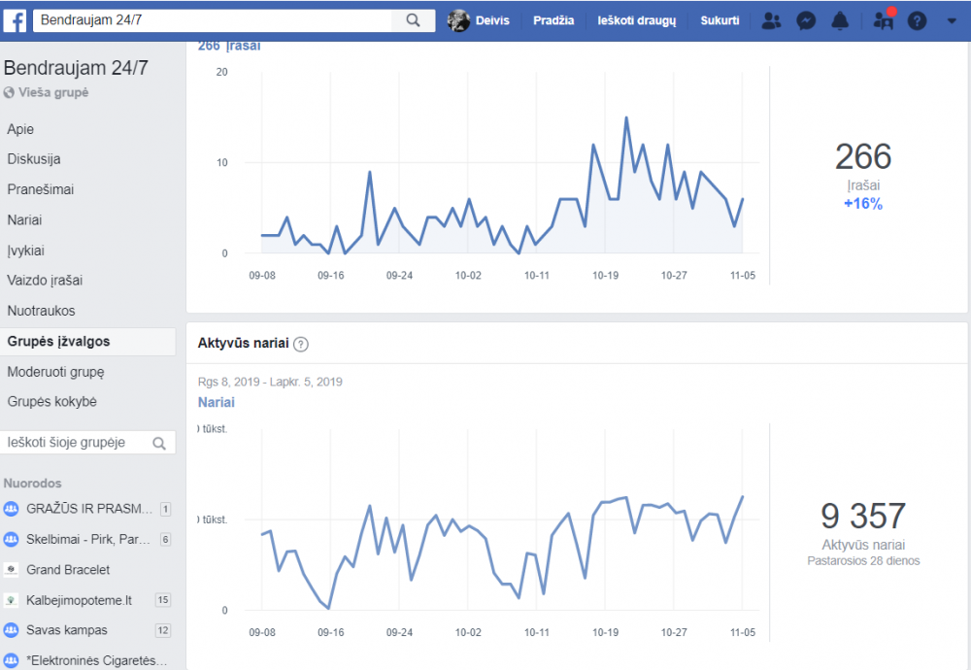Expand the account dropdown arrow in top bar
971x670 pixels.
952,21
